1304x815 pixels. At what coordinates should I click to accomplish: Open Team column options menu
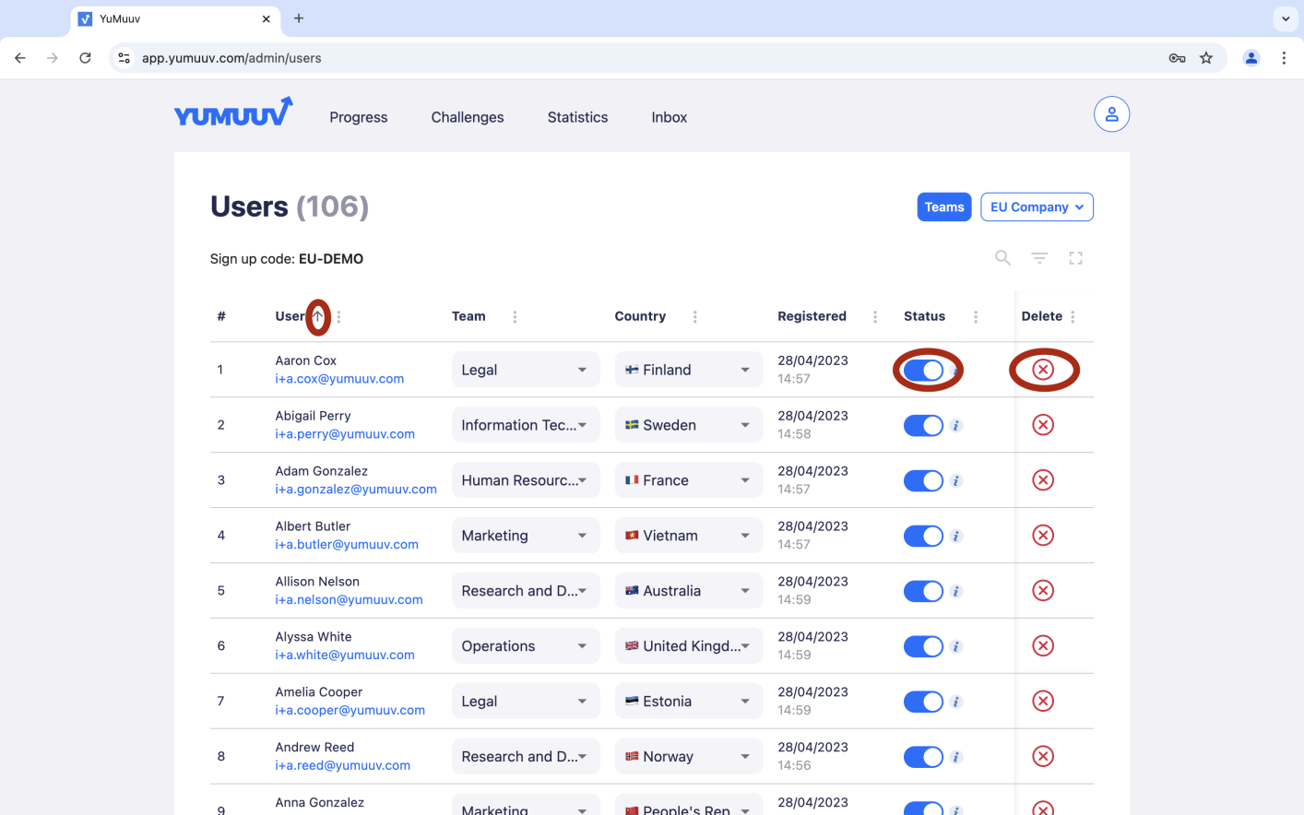click(515, 316)
